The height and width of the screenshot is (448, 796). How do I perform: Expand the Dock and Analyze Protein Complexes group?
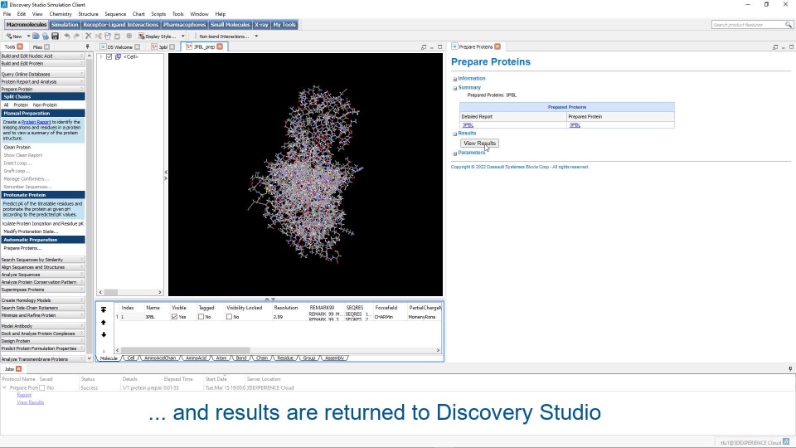pos(42,334)
